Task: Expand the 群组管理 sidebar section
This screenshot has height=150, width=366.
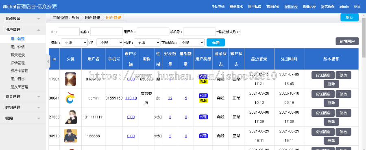Action: (23, 107)
